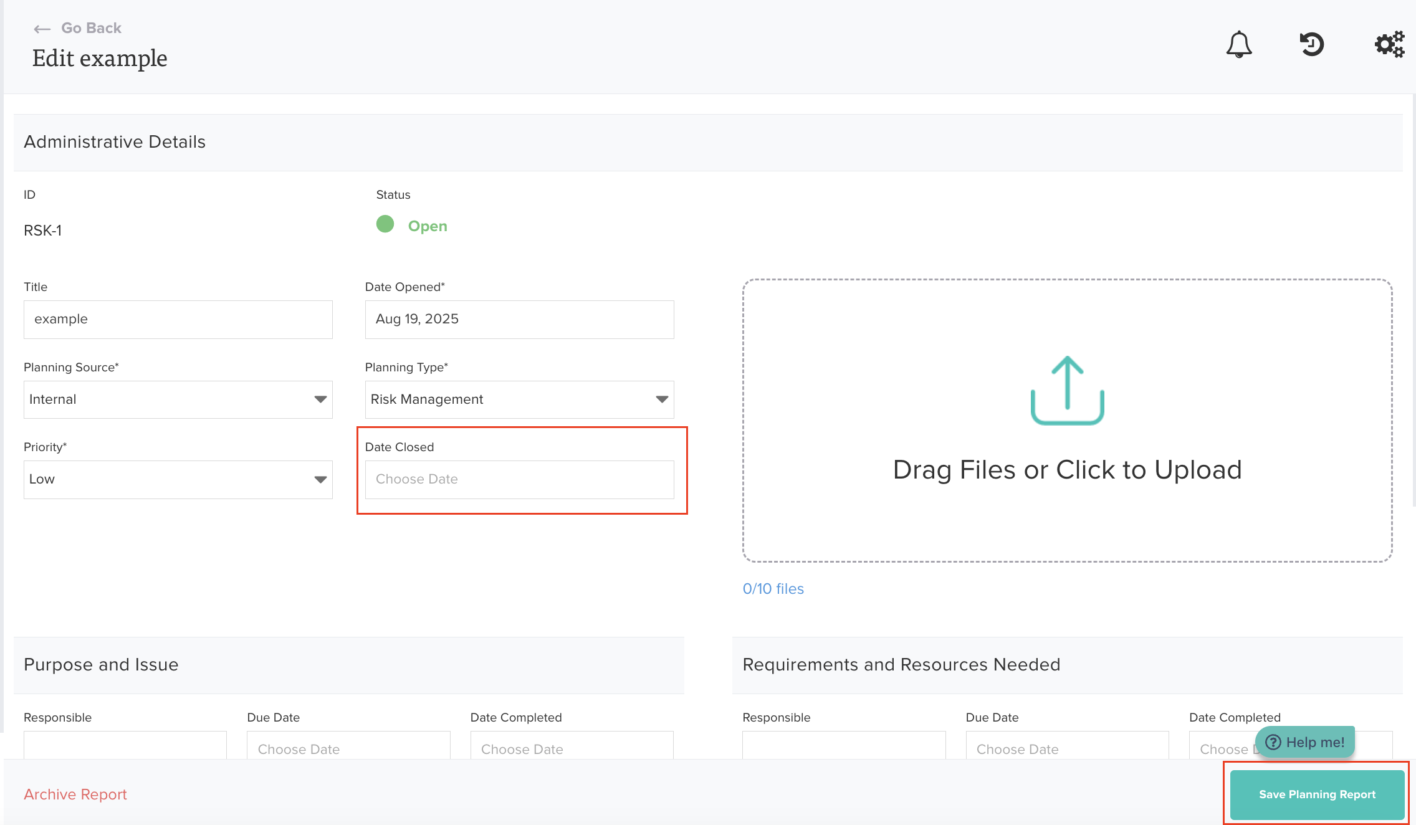Click Purpose and Issue Due Date field
This screenshot has width=1416, height=825.
pyautogui.click(x=348, y=748)
